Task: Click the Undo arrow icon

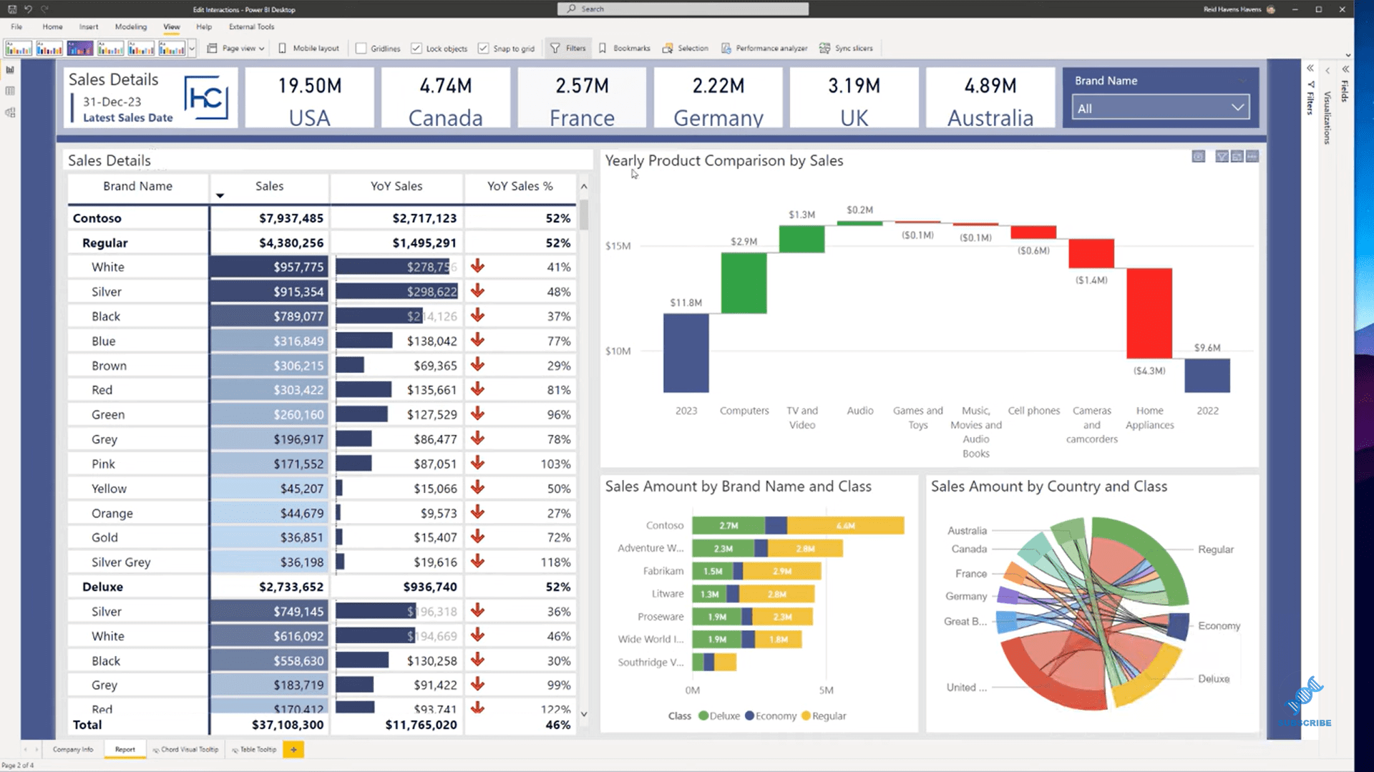Action: [28, 9]
